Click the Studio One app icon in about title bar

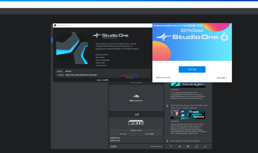point(55,25)
